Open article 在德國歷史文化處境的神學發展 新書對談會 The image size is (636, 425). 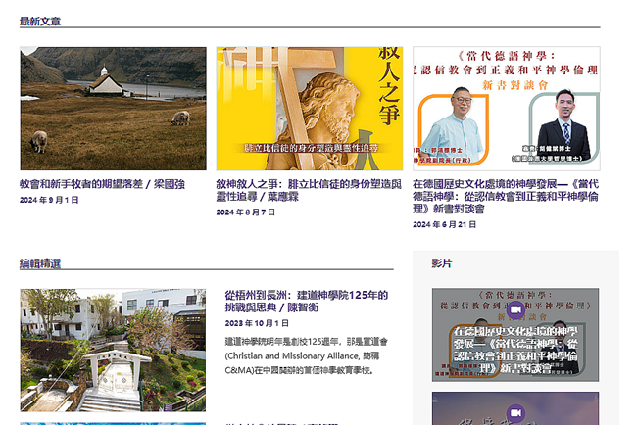coord(506,197)
